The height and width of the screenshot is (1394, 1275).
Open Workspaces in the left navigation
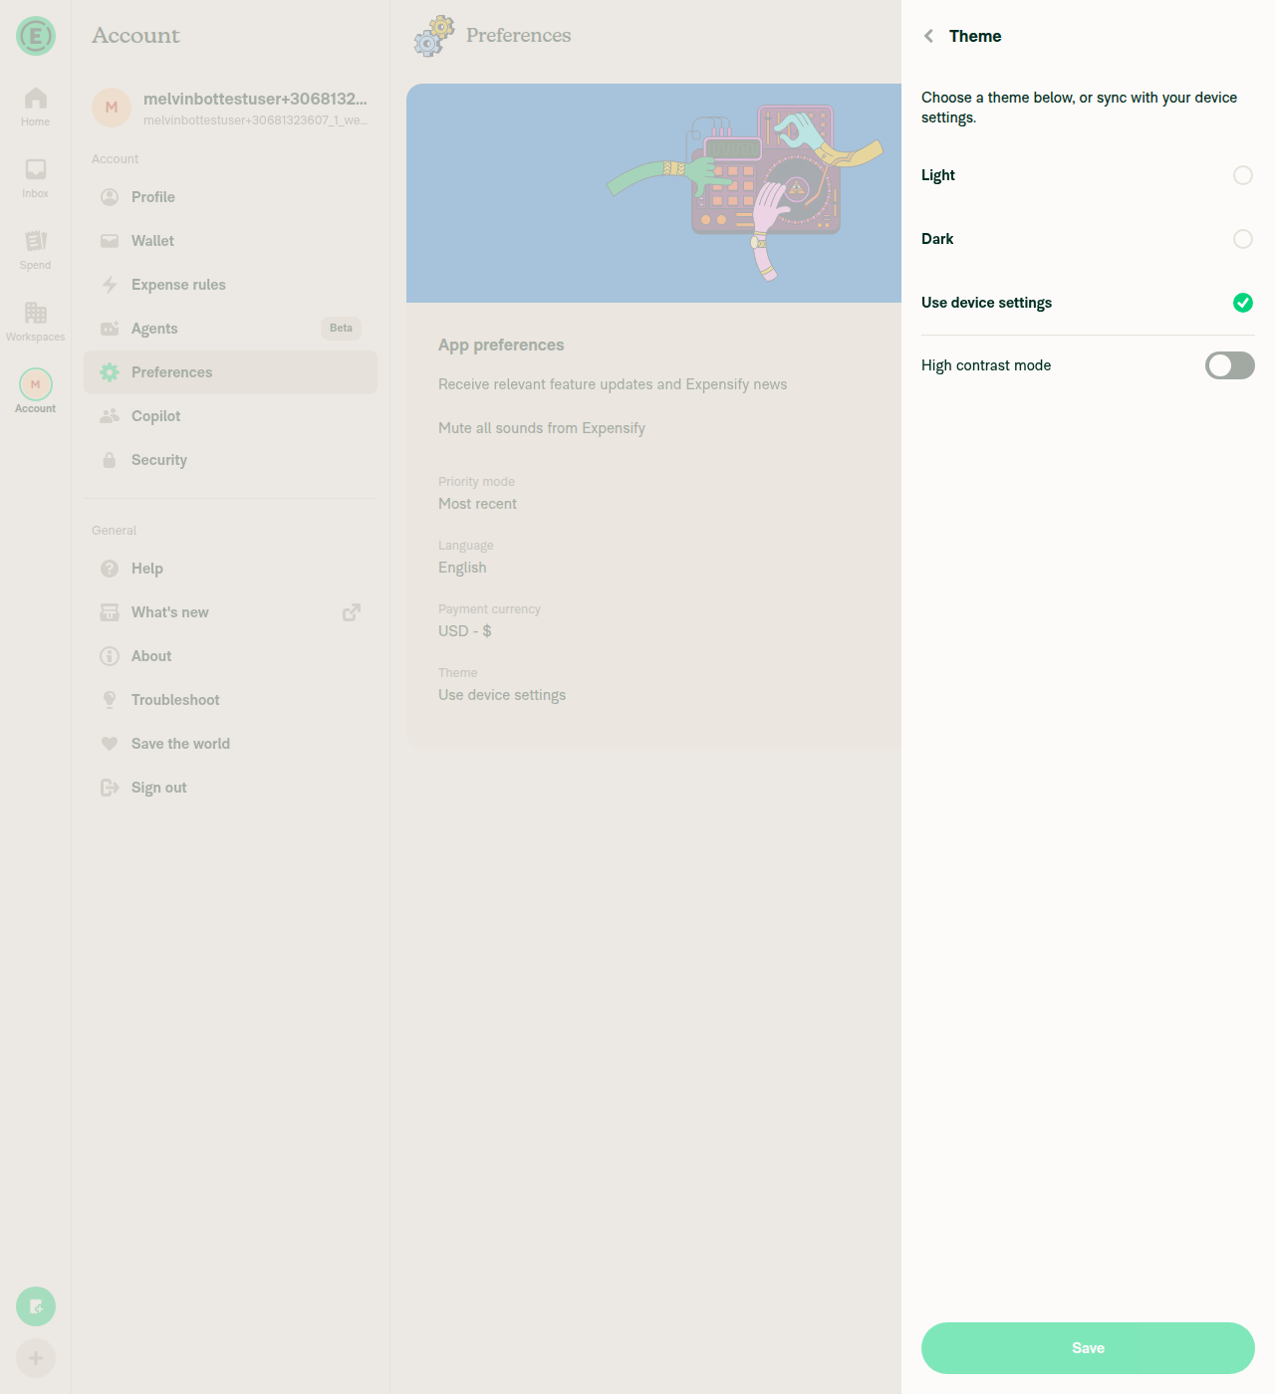point(35,322)
